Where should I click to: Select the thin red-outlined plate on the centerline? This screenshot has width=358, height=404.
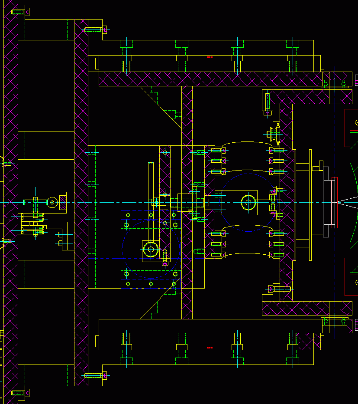point(334,202)
